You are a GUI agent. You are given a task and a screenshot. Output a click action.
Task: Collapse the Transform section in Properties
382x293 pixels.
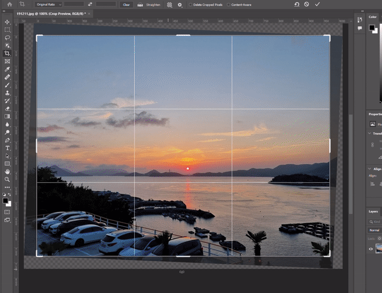370,133
